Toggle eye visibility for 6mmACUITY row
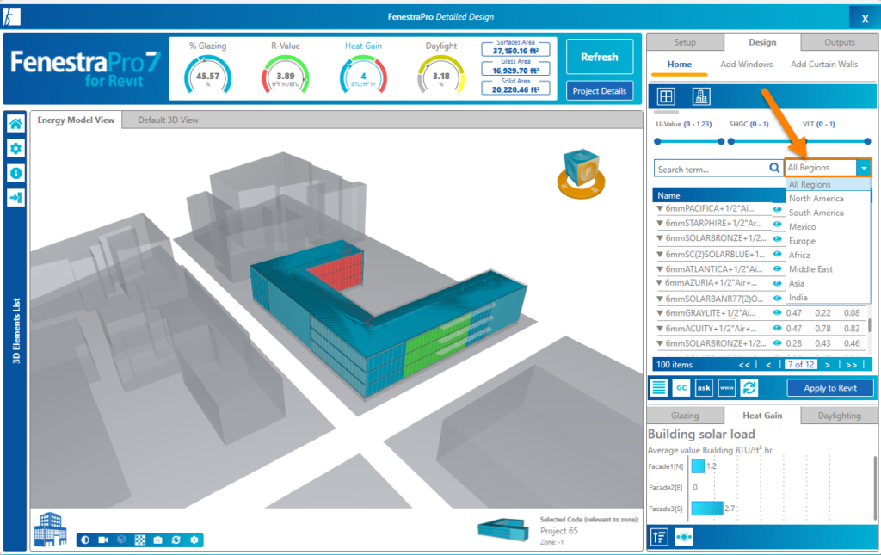This screenshot has height=555, width=881. pos(777,328)
